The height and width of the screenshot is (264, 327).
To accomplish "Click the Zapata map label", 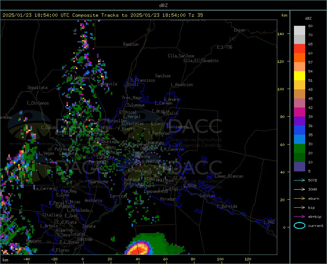I will pyautogui.click(x=89, y=226).
